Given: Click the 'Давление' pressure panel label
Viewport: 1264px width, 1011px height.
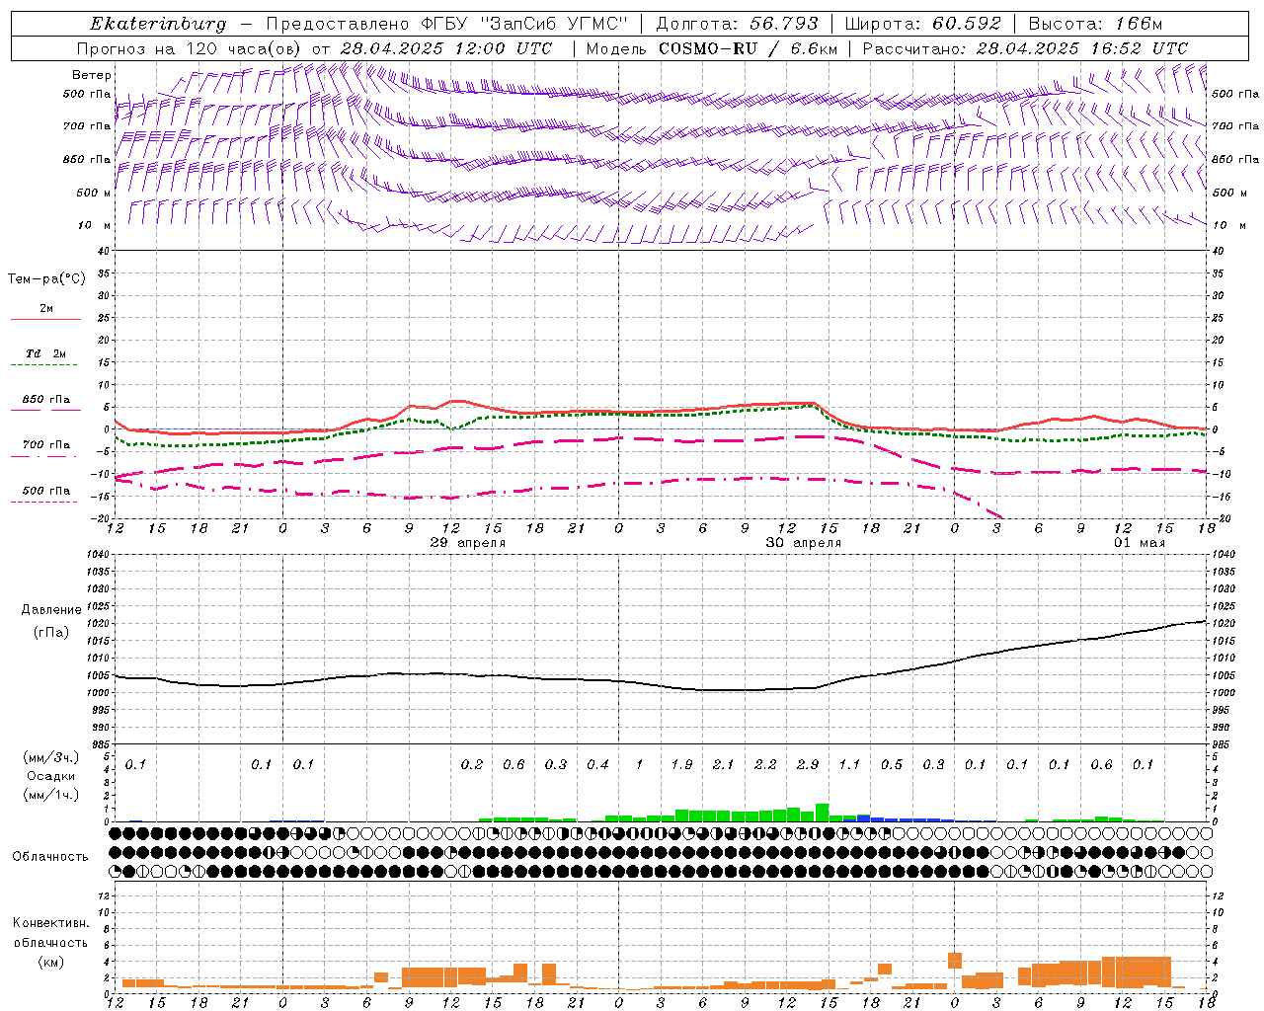Looking at the screenshot, I should click(x=51, y=610).
